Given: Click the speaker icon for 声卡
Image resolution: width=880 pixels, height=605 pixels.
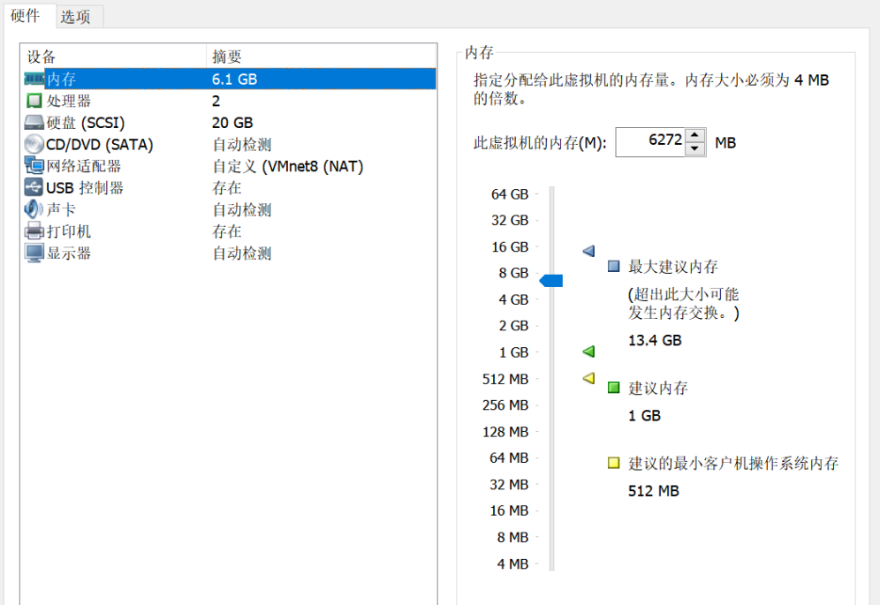Looking at the screenshot, I should 34,209.
